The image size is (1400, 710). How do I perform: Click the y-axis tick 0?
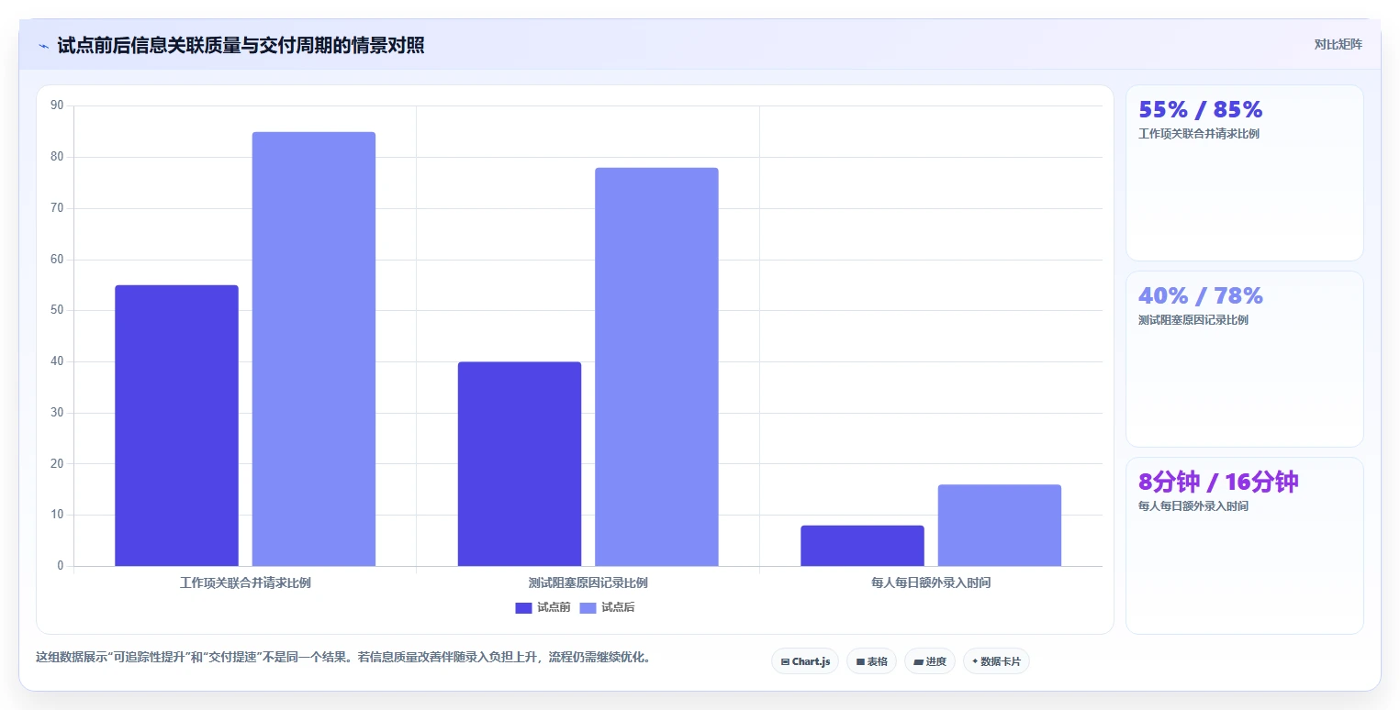(61, 566)
